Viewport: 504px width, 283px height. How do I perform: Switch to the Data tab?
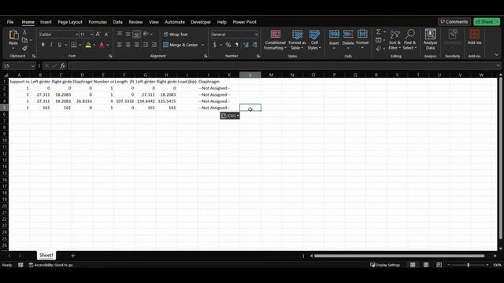coord(117,22)
